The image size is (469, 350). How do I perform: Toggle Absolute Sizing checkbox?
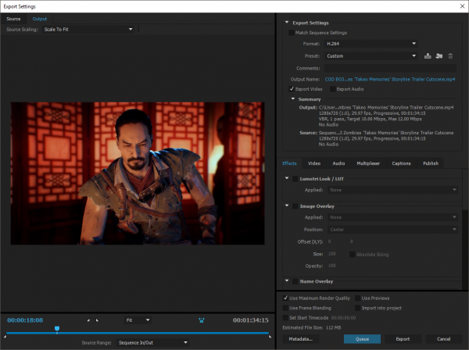point(352,255)
